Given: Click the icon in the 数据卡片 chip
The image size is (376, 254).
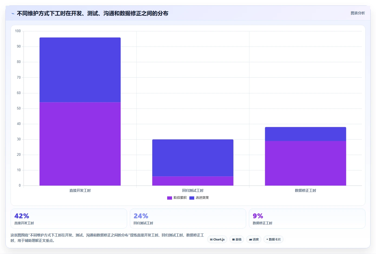Looking at the screenshot, I should click(267, 239).
